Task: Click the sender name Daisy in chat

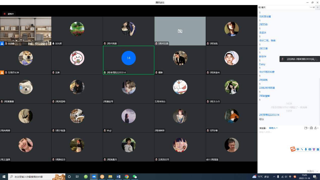Action: [x=262, y=64]
